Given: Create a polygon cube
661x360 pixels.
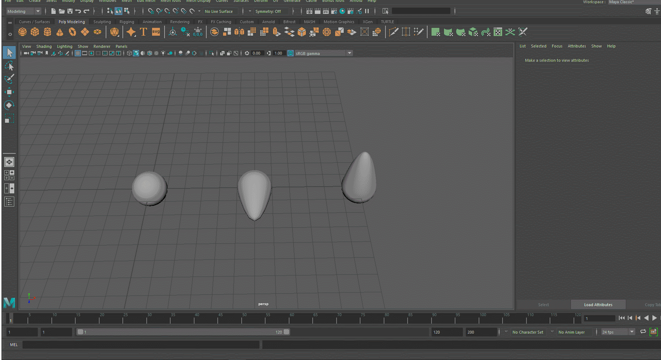Looking at the screenshot, I should (35, 32).
